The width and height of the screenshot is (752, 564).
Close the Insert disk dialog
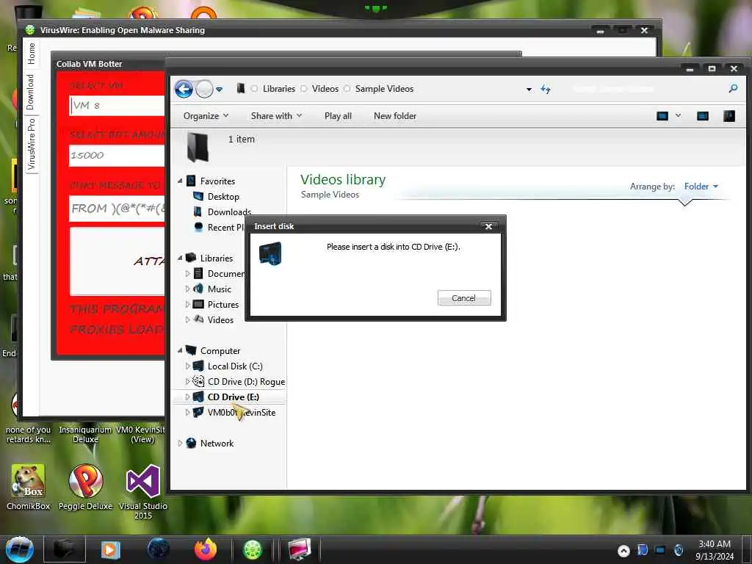pos(488,226)
